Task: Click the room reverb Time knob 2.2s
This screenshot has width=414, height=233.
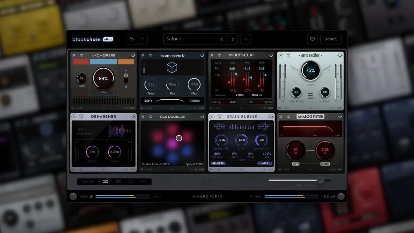Action: [x=151, y=84]
